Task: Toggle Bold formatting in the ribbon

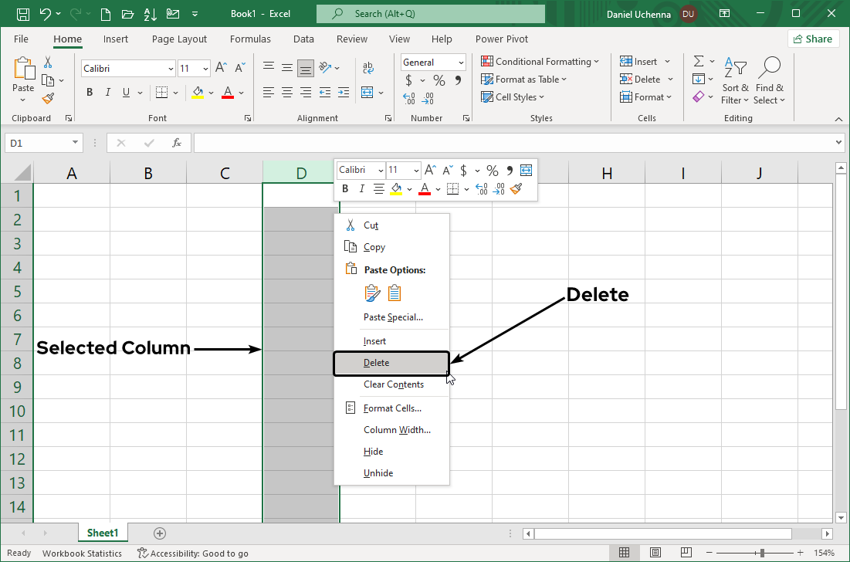Action: click(x=89, y=92)
